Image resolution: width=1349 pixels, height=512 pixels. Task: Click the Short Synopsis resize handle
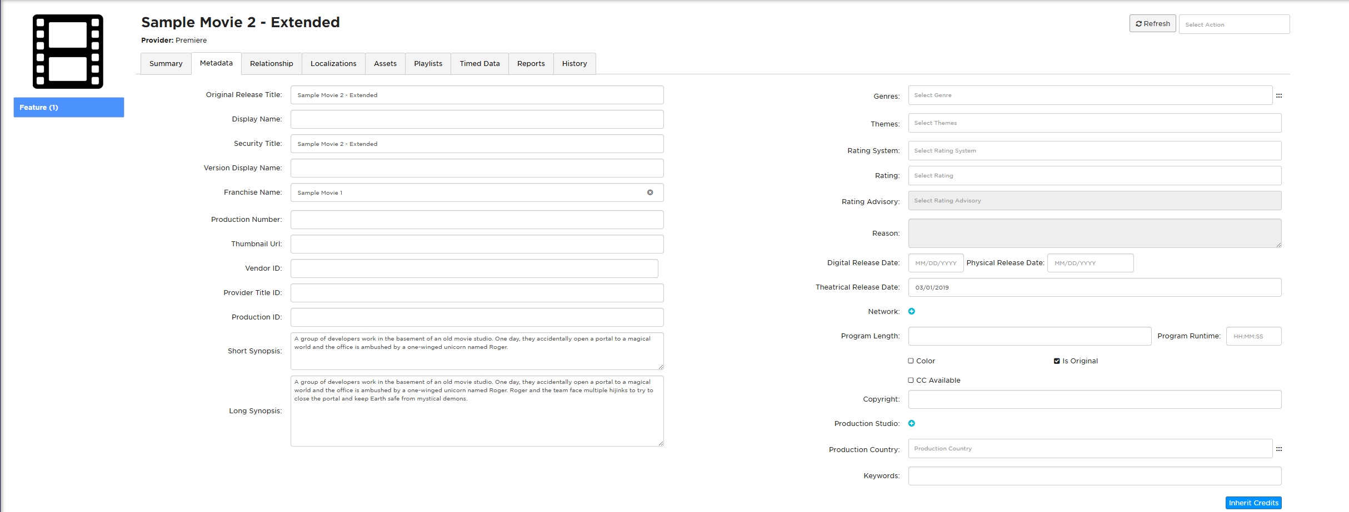click(x=661, y=367)
